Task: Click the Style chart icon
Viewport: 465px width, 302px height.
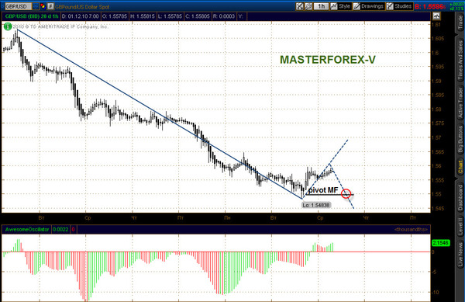Action: click(x=334, y=6)
